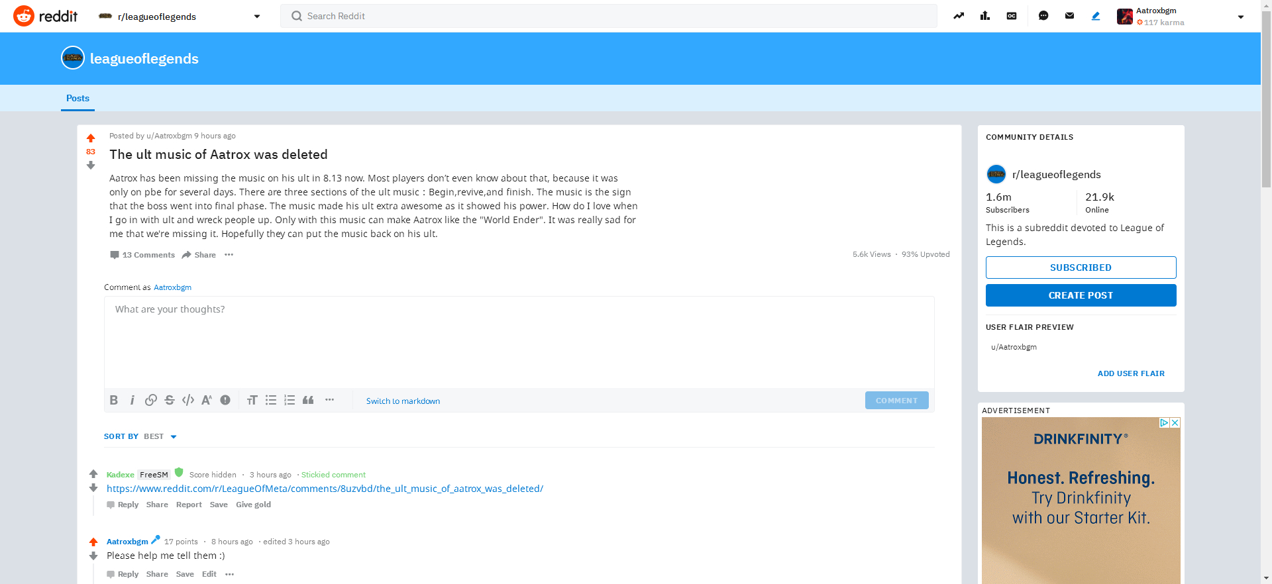Toggle the SUBSCRIBED button

[x=1081, y=268]
